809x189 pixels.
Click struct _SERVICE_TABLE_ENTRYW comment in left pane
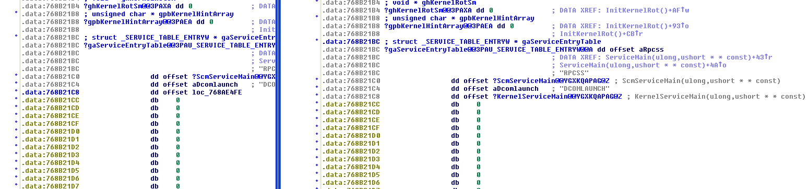180,37
